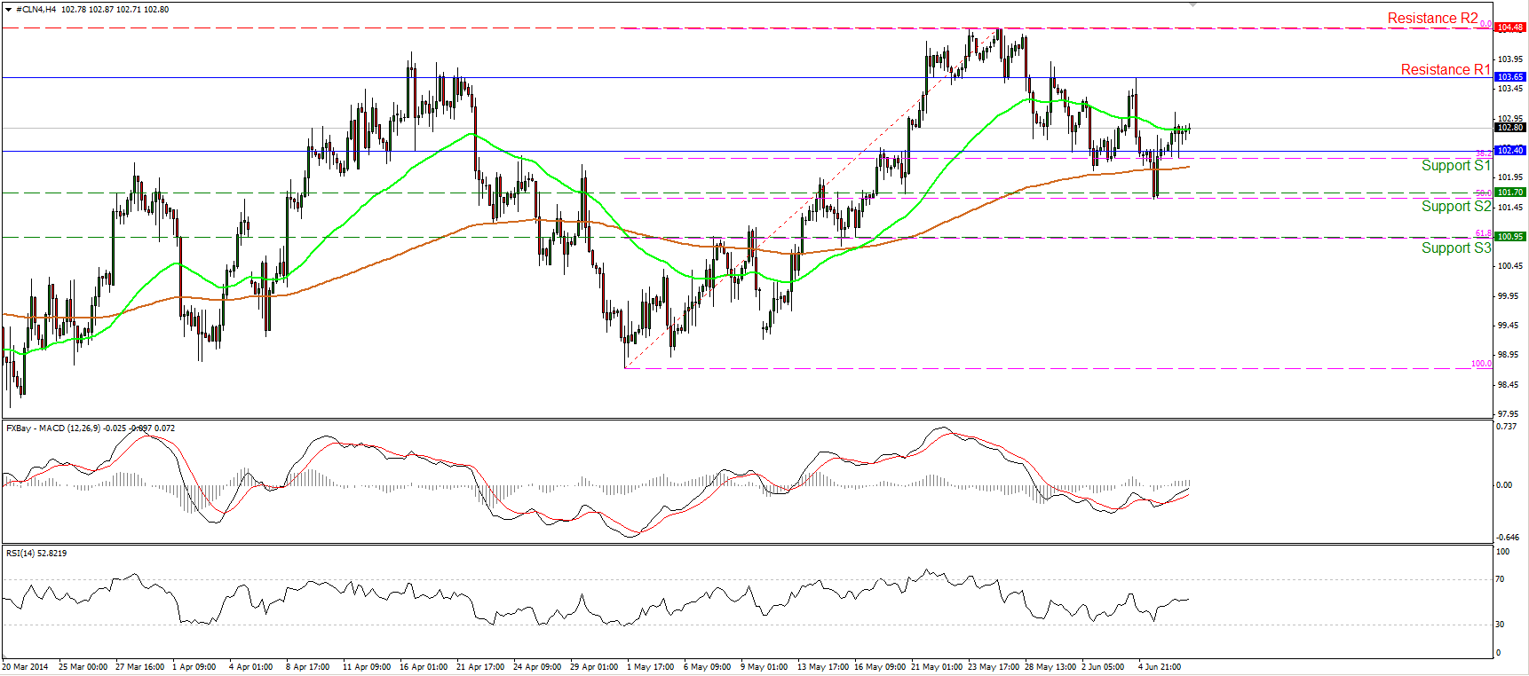Click the 99.45 price scale value
Image resolution: width=1529 pixels, height=676 pixels.
pos(1509,326)
